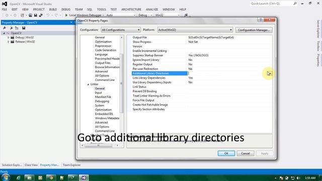Click the OK button
This screenshot has width=322, height=181.
226,153
